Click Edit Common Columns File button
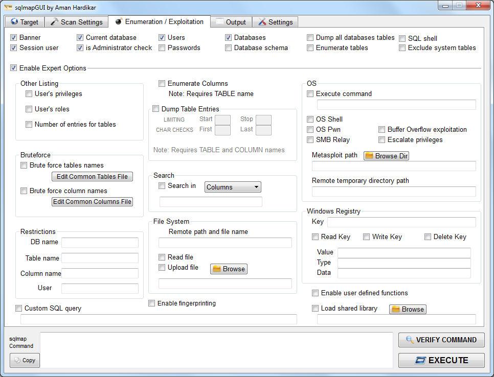494x377 pixels. point(92,202)
